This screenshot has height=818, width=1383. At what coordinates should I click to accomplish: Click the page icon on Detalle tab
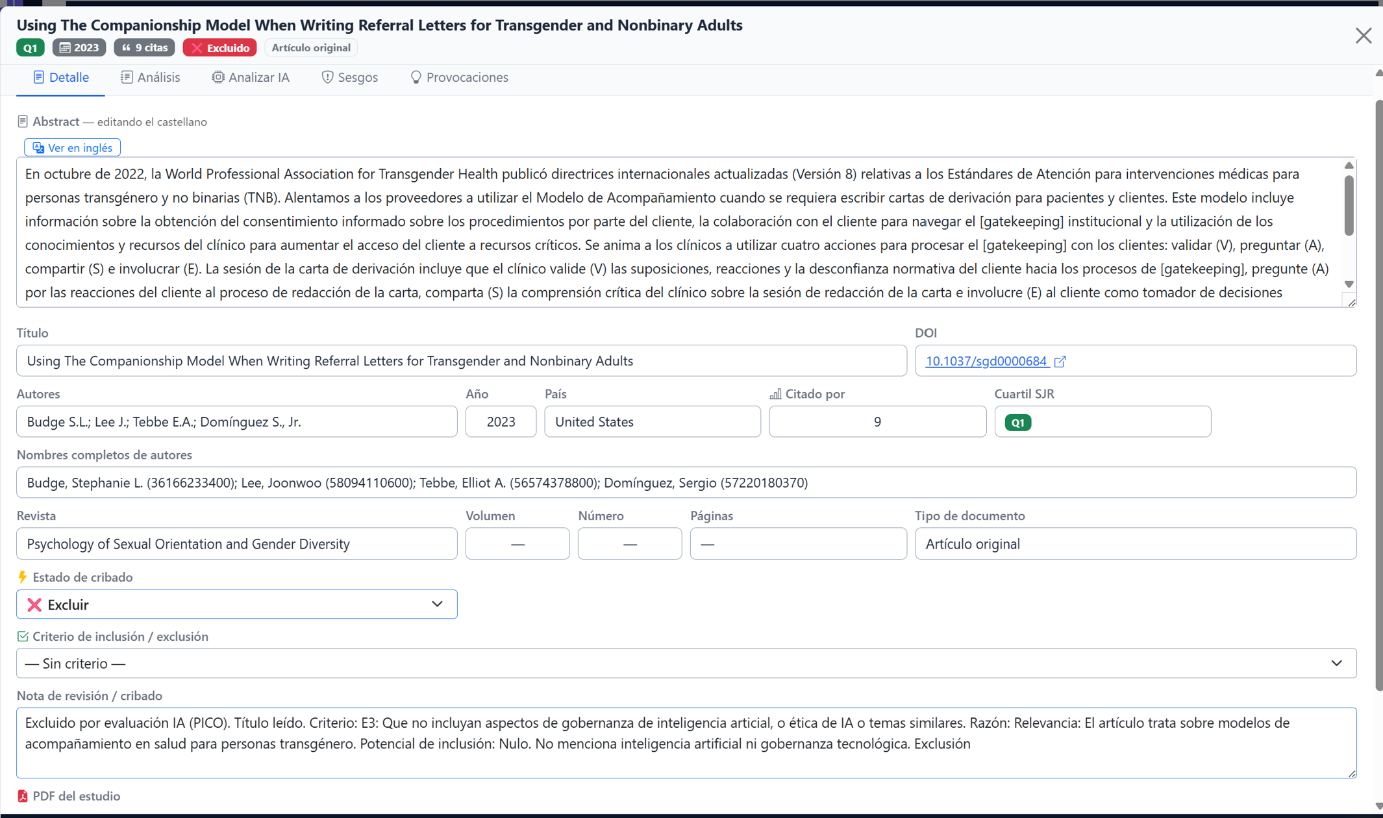point(39,77)
